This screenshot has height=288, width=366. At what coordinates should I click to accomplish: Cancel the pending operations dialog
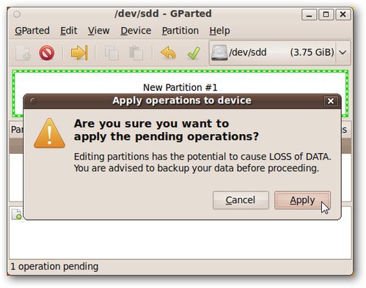[241, 200]
